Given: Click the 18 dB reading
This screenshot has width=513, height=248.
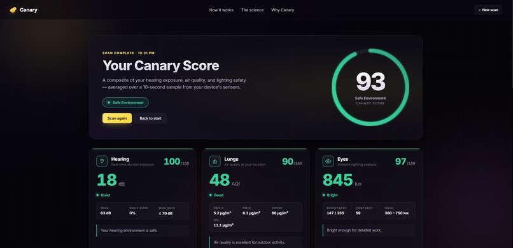Looking at the screenshot, I should [111, 181].
